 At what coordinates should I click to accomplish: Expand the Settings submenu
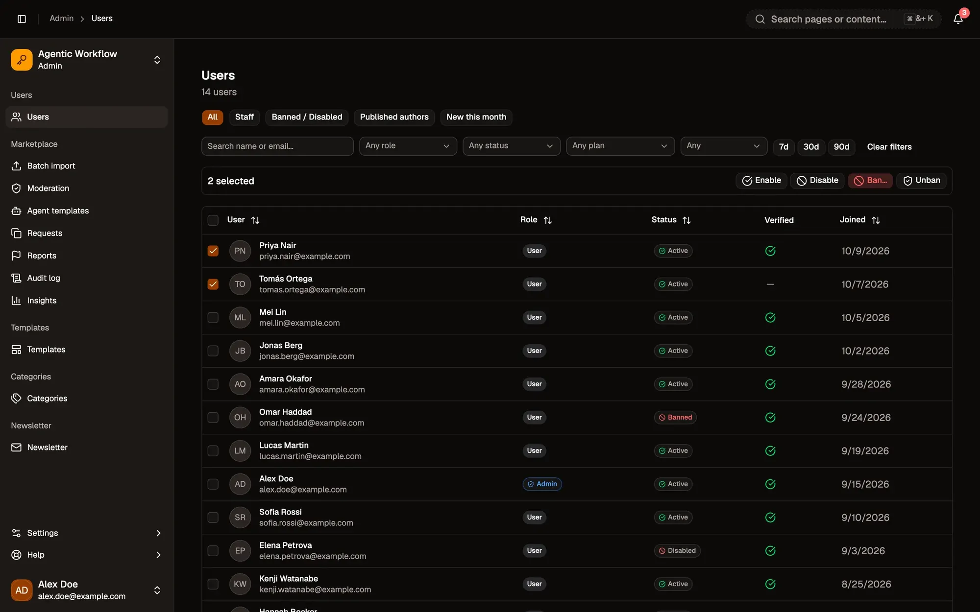[87, 533]
